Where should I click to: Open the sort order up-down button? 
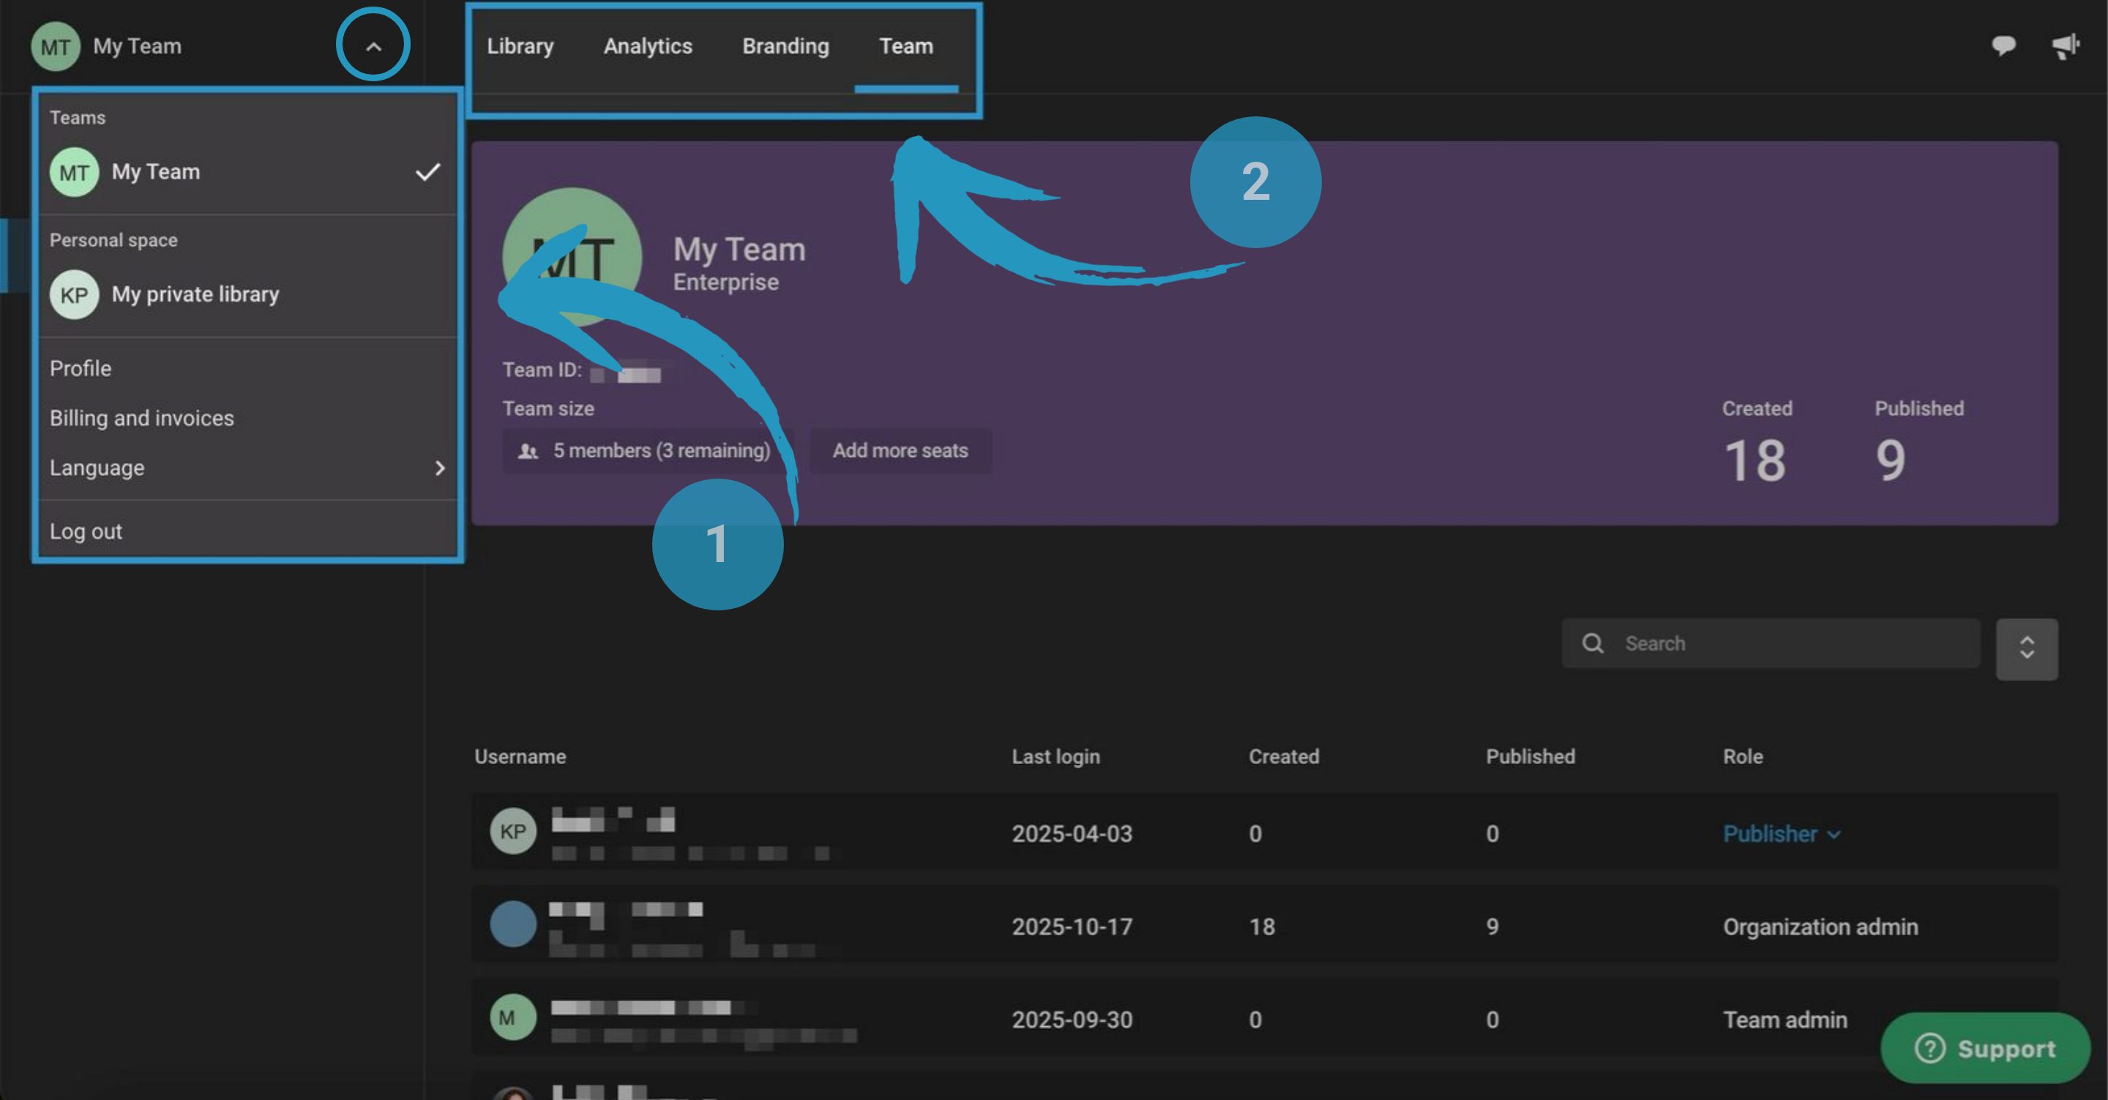(2026, 648)
